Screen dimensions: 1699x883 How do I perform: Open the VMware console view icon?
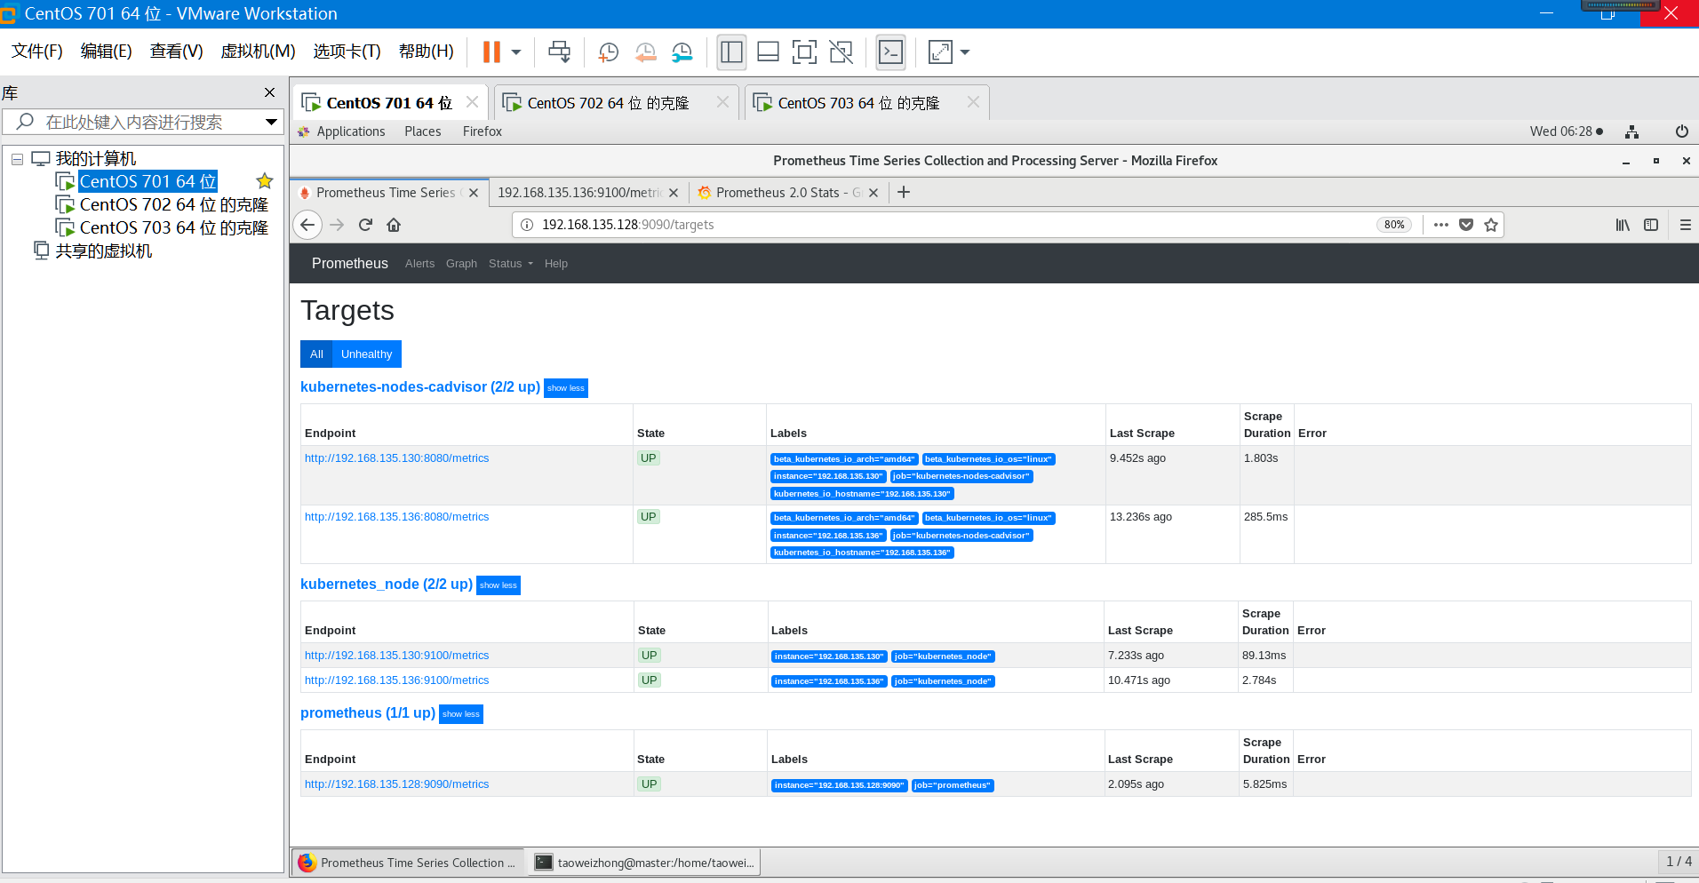[890, 52]
